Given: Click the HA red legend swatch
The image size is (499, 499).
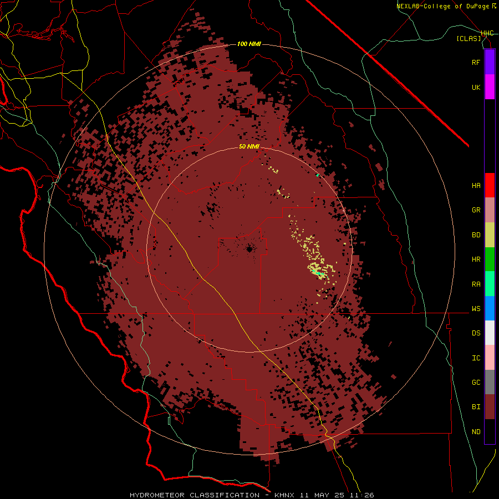Looking at the screenshot, I should [x=490, y=185].
